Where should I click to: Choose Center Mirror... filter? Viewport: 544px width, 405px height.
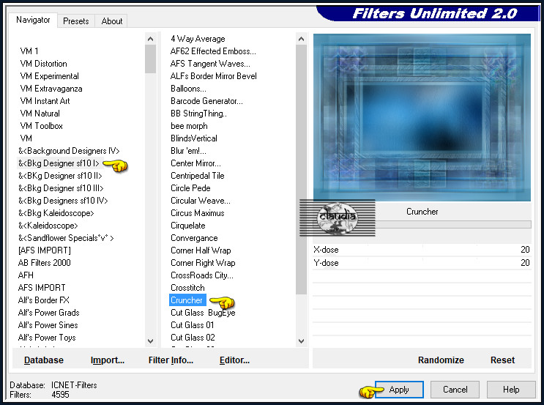(195, 163)
